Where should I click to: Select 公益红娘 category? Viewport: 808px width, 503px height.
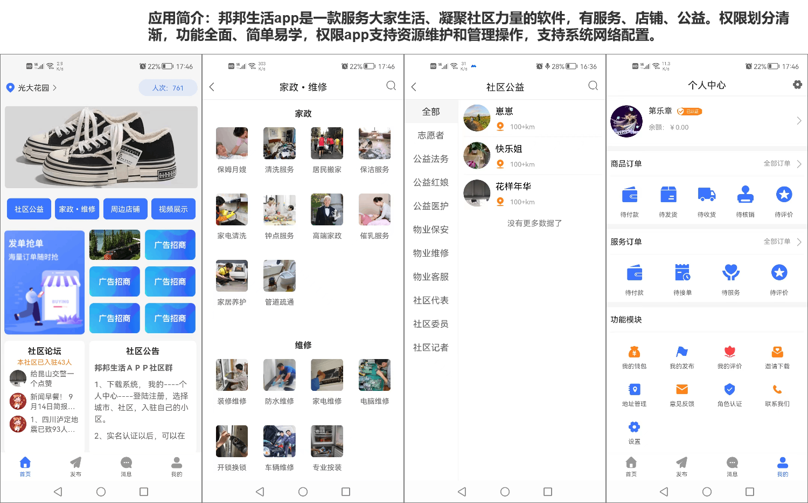point(431,182)
